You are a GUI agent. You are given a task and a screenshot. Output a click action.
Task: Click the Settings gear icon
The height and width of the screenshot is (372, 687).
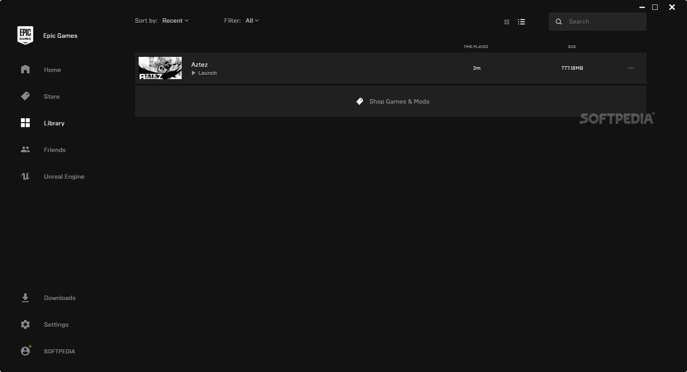[x=25, y=324]
